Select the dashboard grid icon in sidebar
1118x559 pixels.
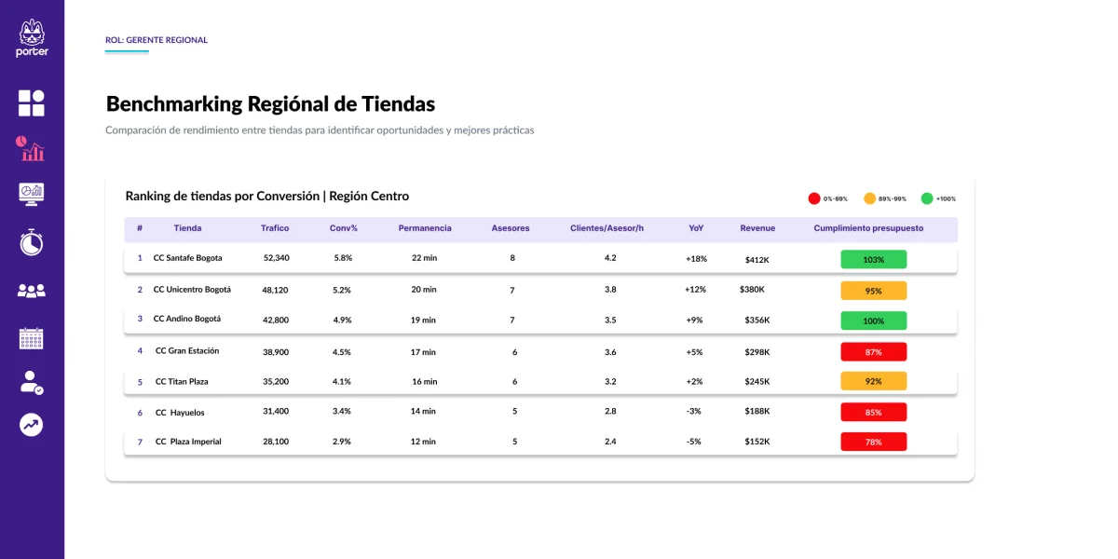[32, 101]
